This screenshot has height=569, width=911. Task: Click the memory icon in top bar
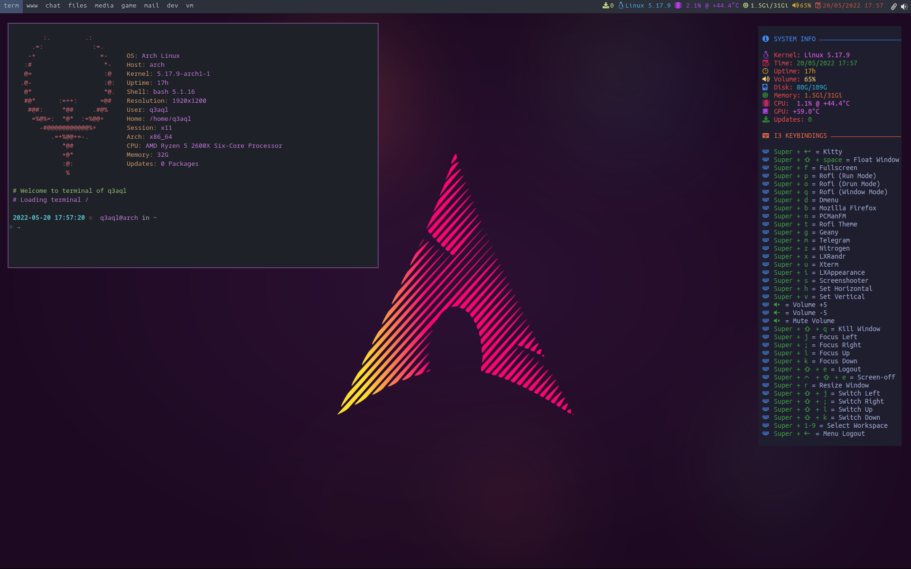[745, 6]
